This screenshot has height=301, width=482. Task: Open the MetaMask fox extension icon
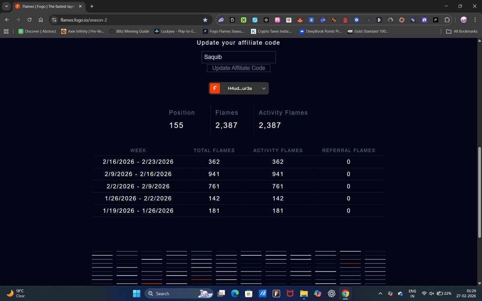tap(300, 19)
